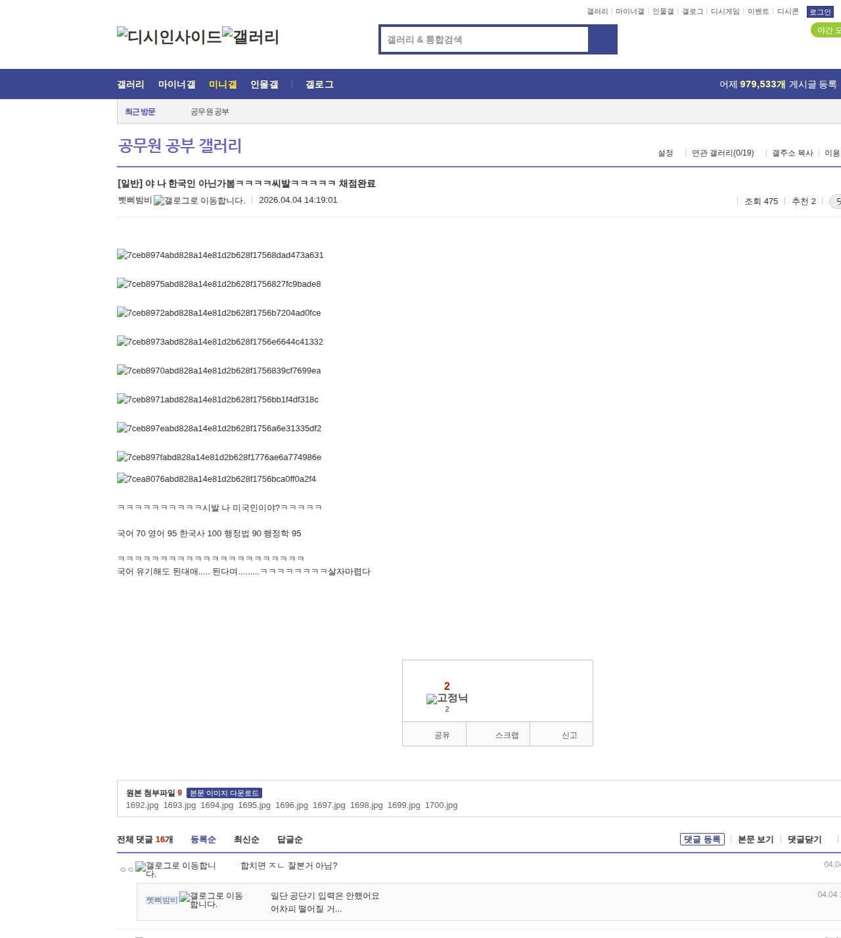Image resolution: width=841 pixels, height=938 pixels.
Task: Open image 7ceb8975abd828a14e81d2b628f1756827fc9bade8
Action: click(x=219, y=284)
